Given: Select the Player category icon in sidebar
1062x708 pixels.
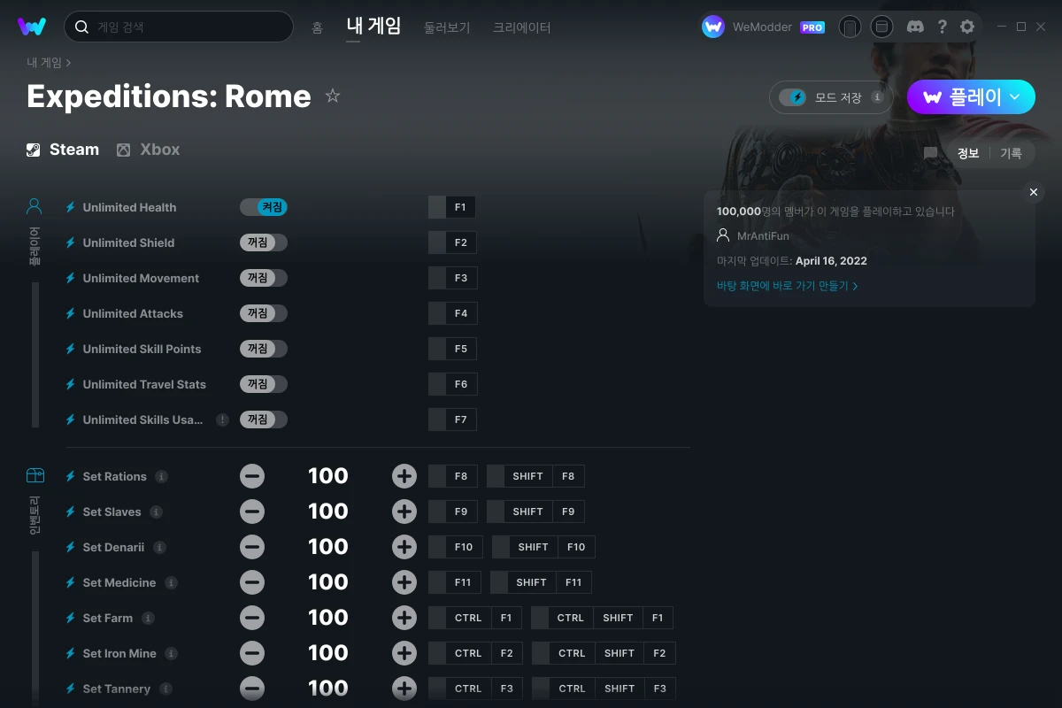Looking at the screenshot, I should (35, 206).
